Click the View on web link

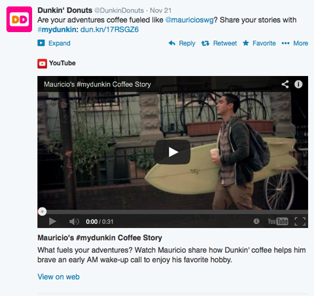click(58, 277)
